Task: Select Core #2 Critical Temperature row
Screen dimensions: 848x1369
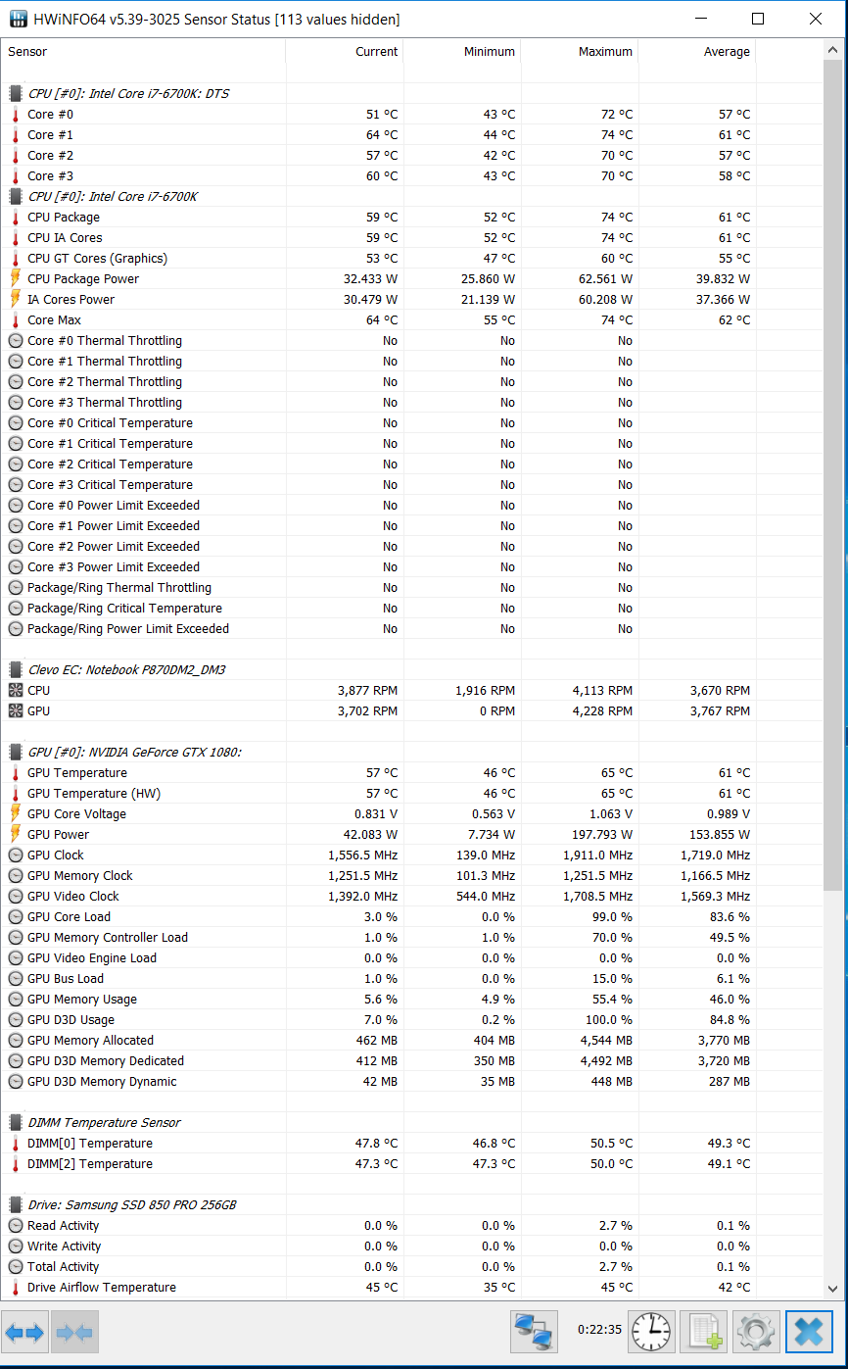Action: pos(412,464)
